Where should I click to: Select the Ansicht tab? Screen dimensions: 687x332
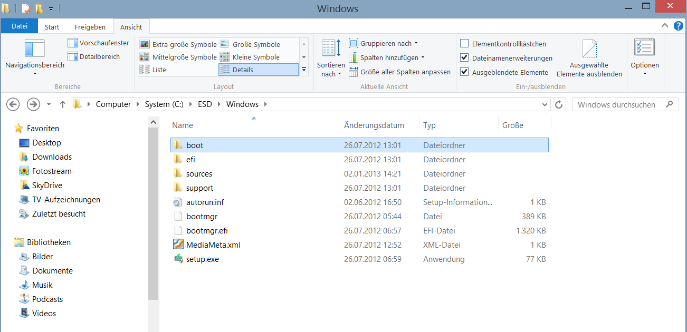point(131,27)
